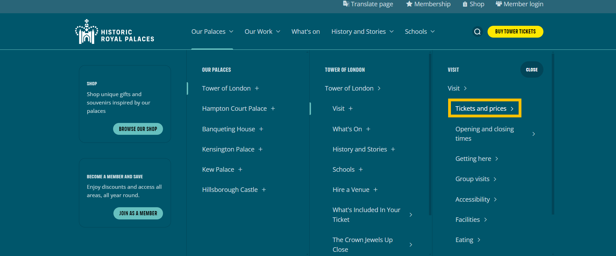Click the Translate page icon
This screenshot has width=616, height=256.
[x=346, y=4]
